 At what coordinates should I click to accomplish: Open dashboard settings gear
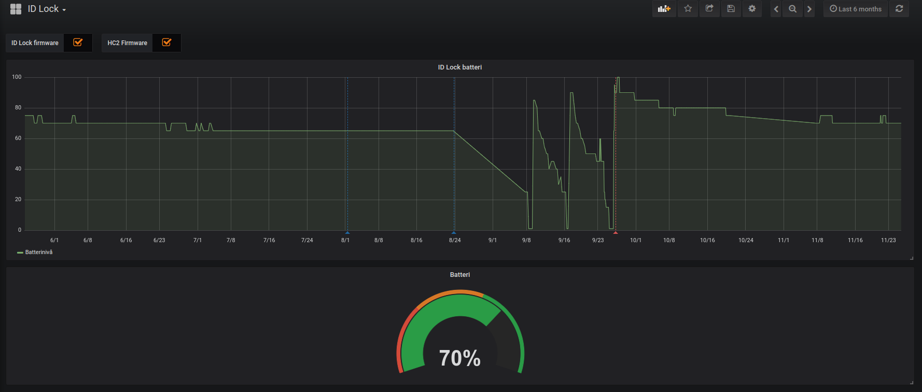(752, 9)
